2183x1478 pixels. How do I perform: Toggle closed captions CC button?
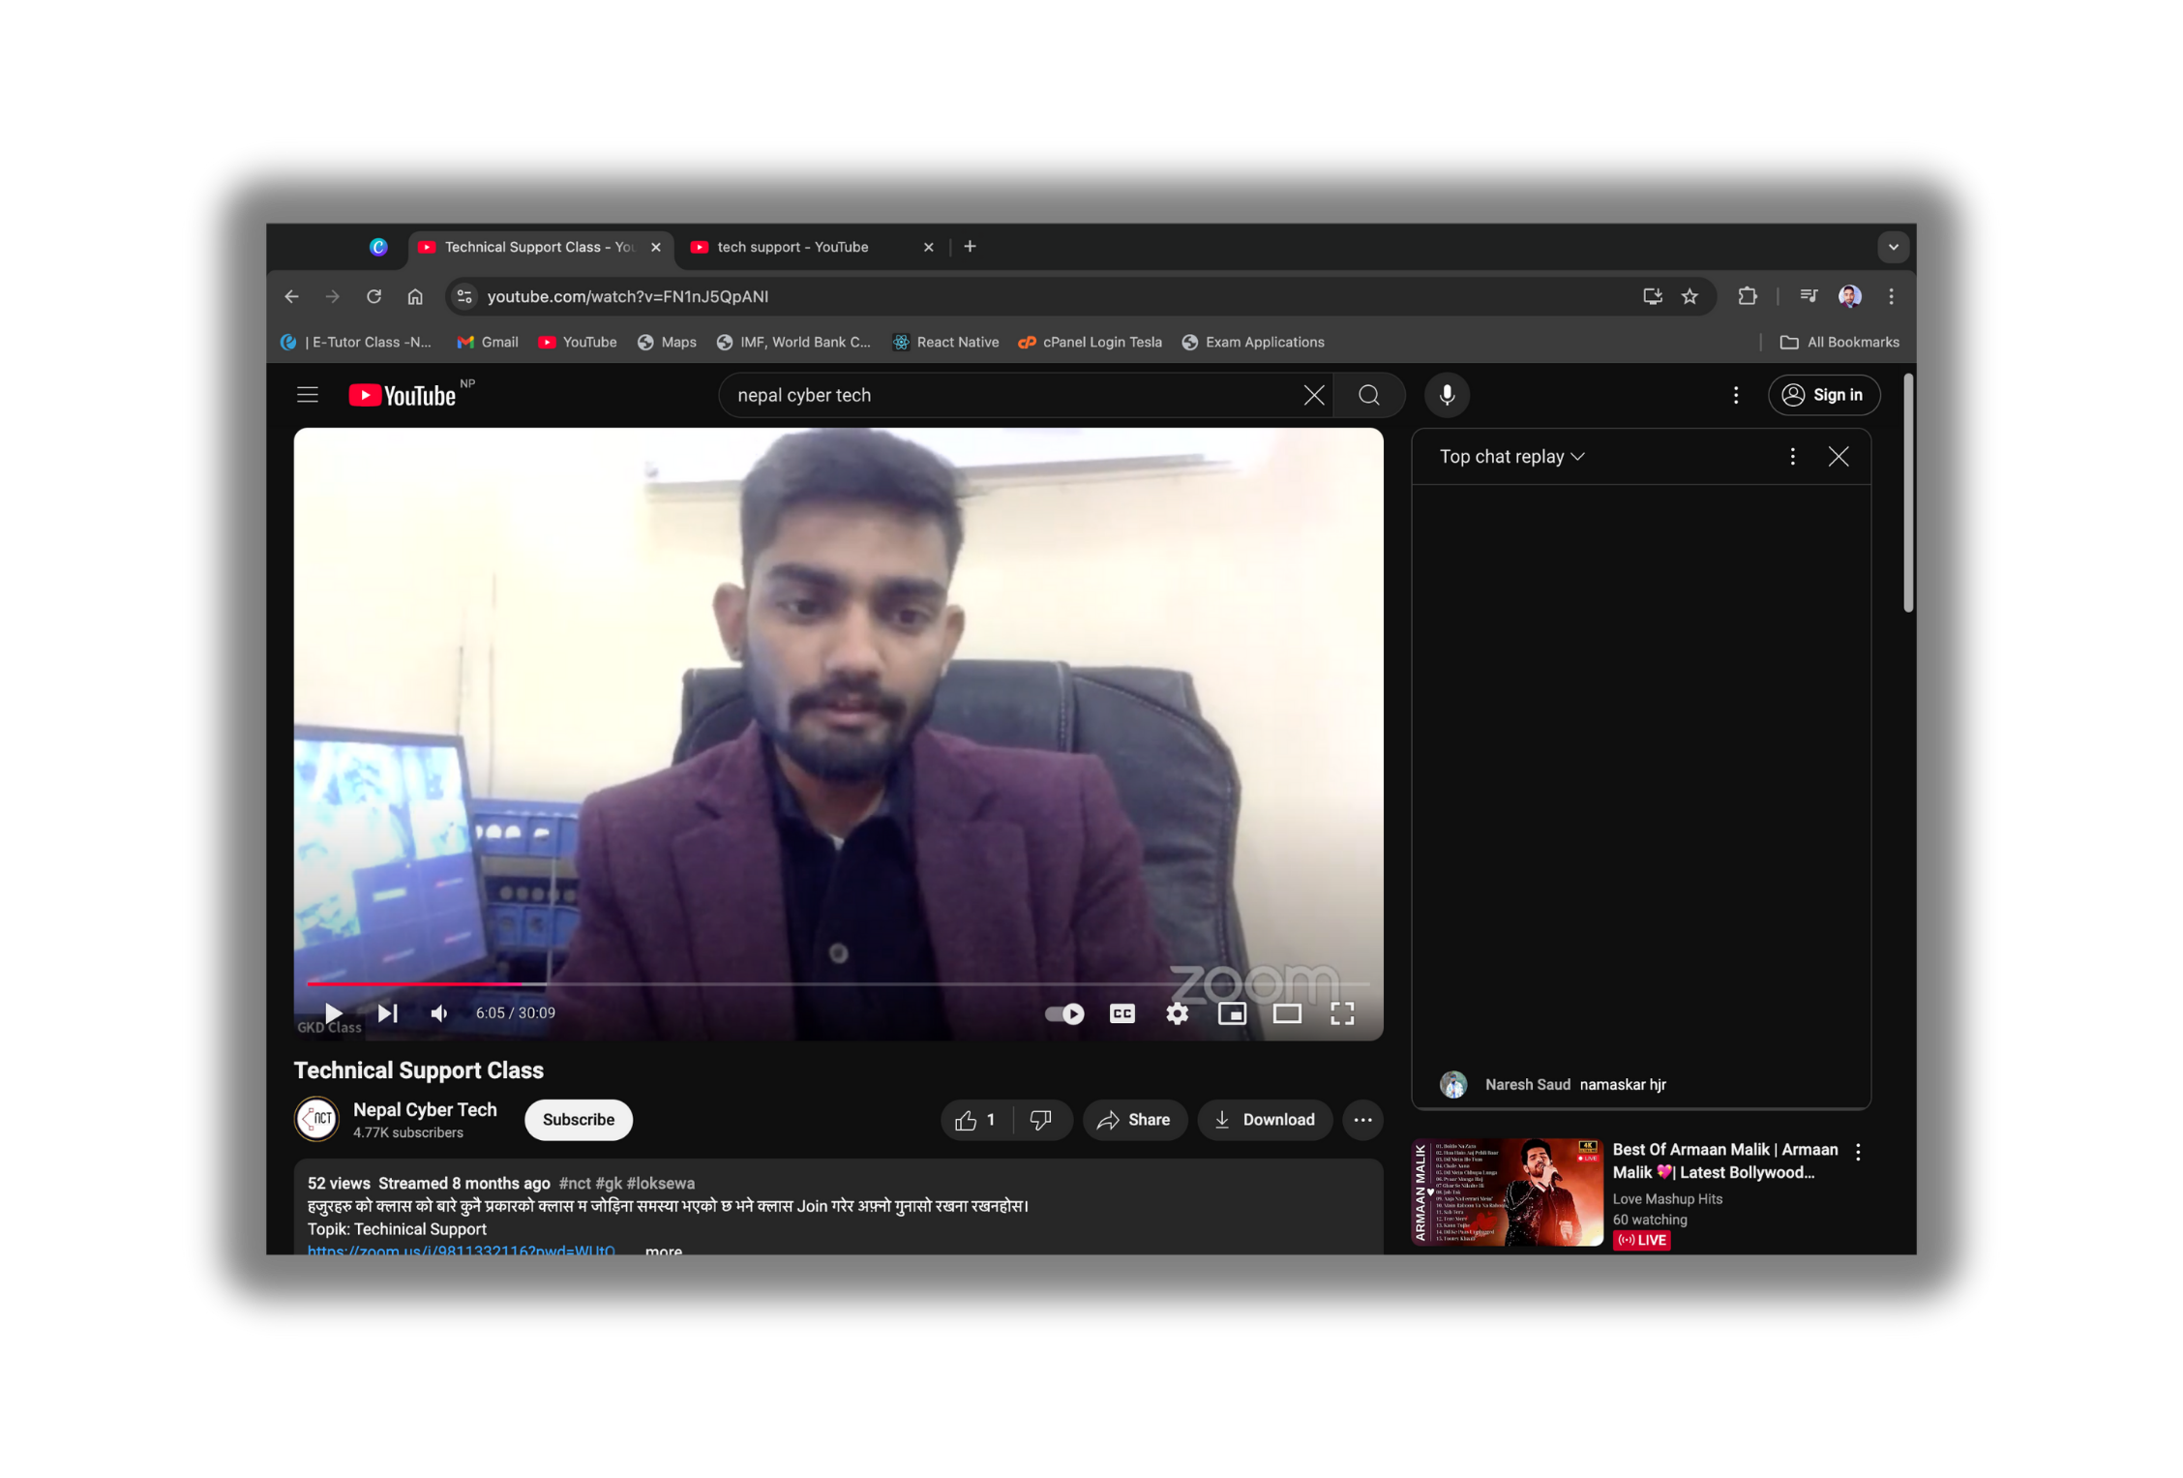pos(1121,1013)
